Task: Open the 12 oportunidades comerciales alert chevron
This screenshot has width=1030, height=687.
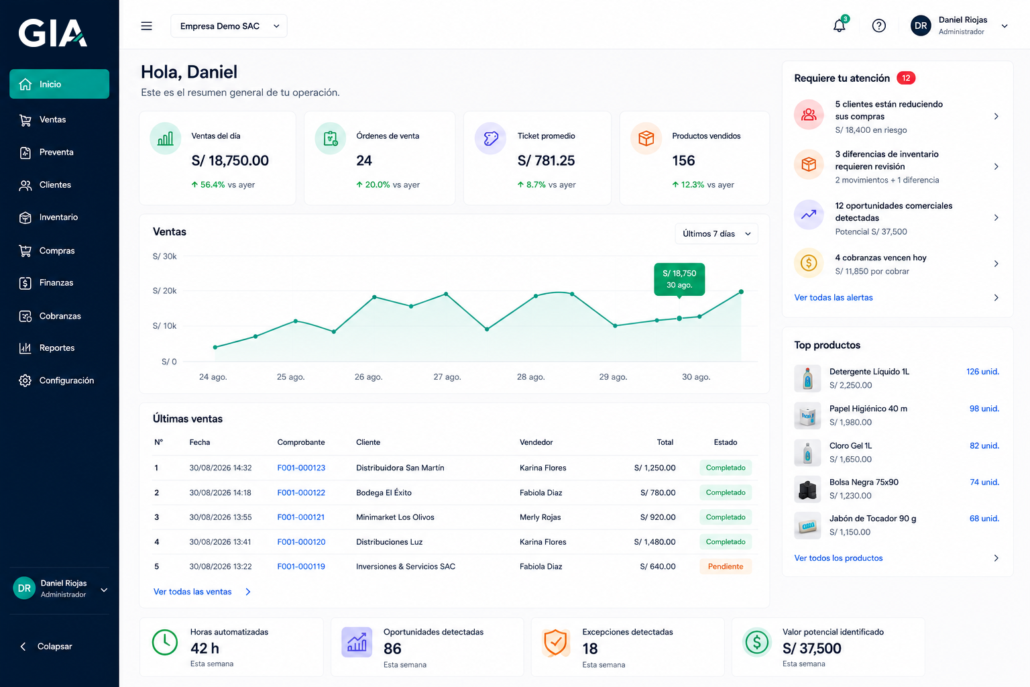Action: [x=996, y=217]
